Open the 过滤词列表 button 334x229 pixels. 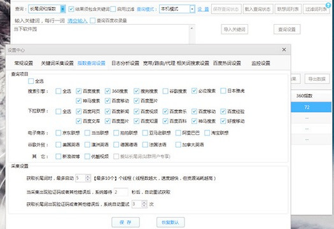[x=316, y=9]
